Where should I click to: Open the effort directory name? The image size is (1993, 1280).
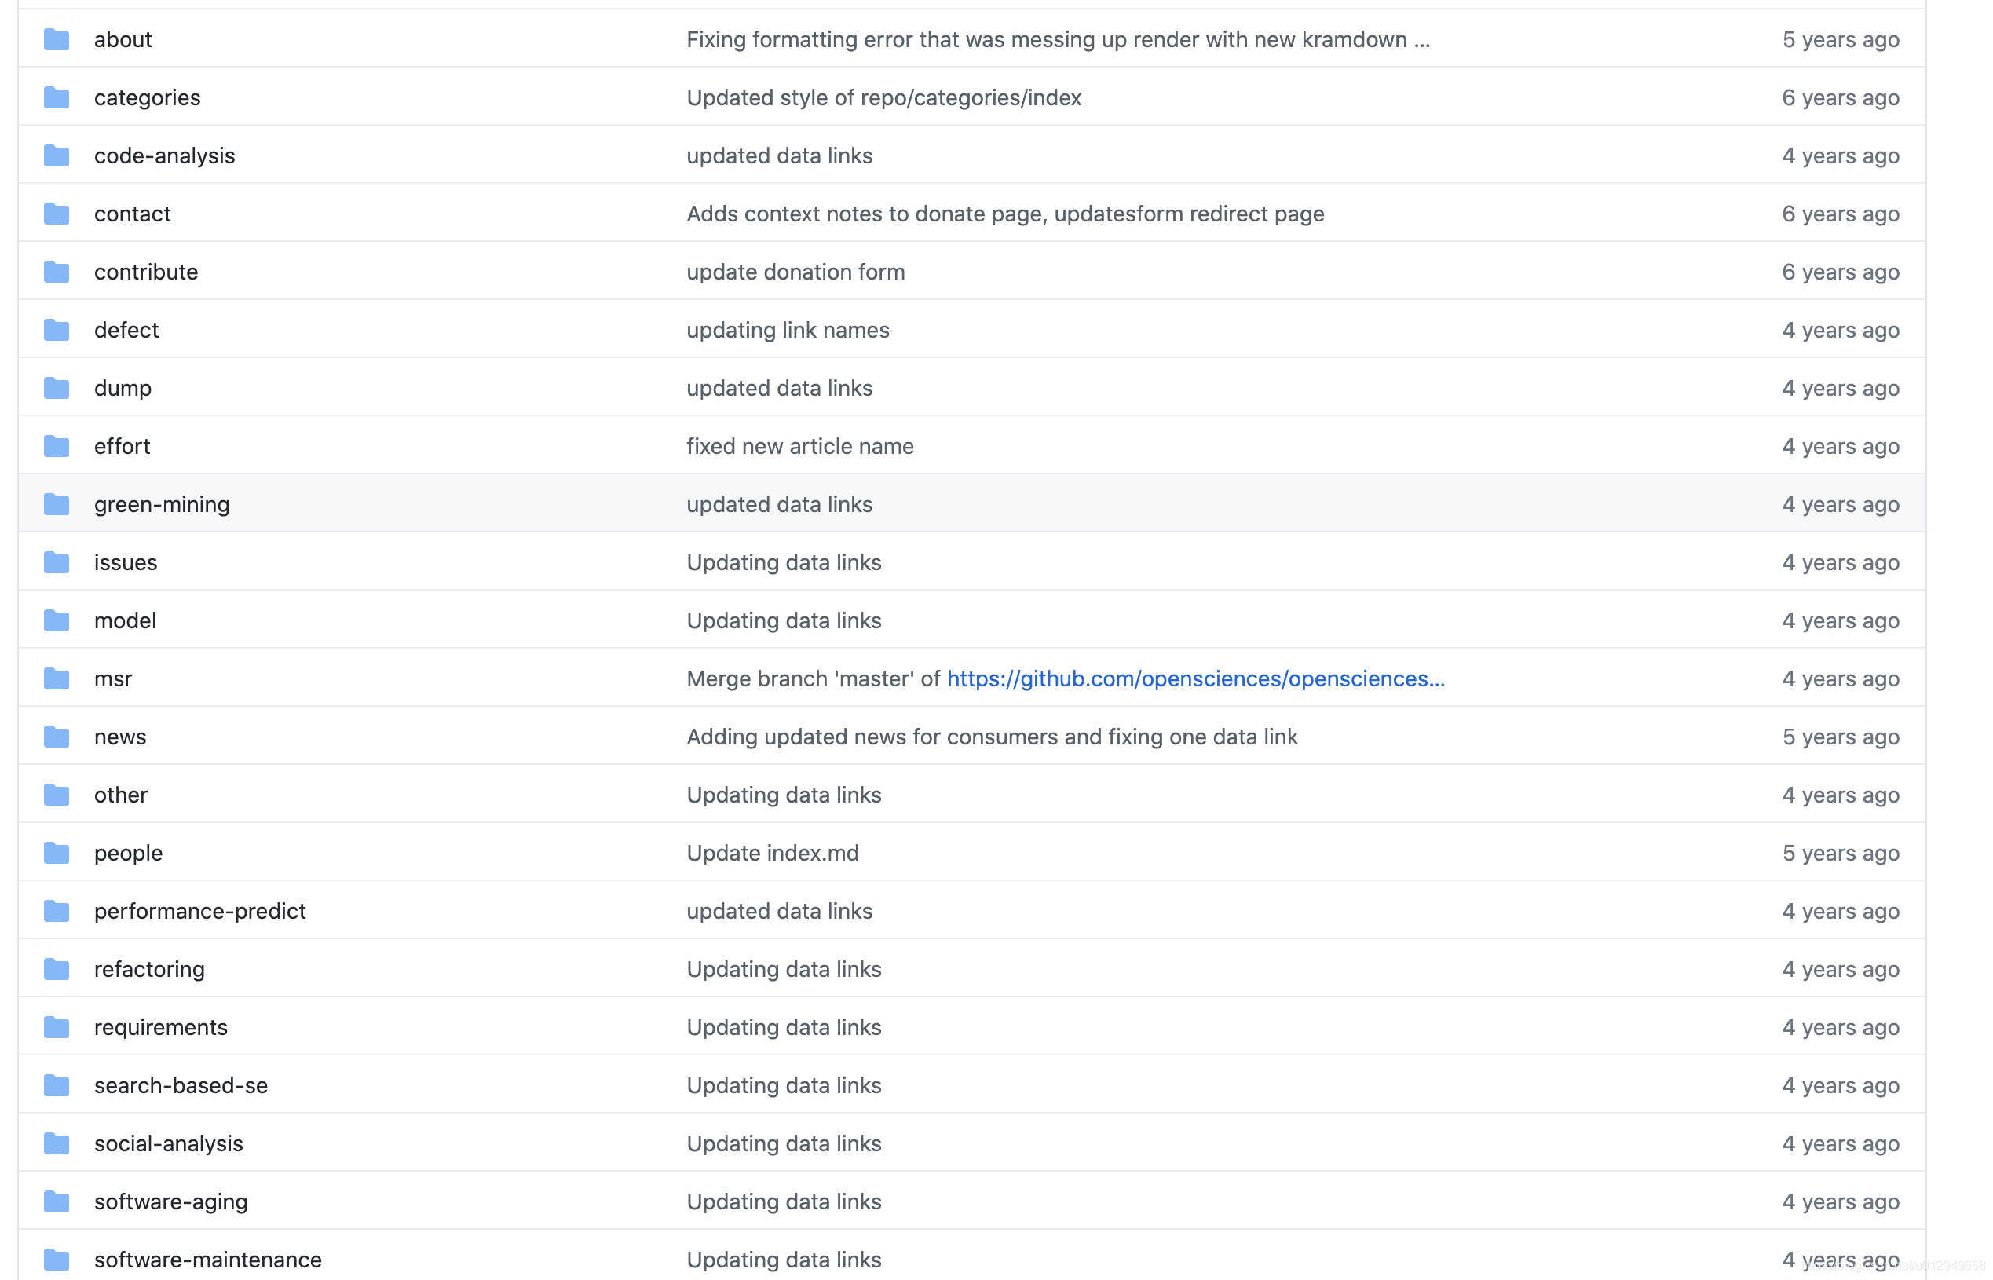click(x=122, y=446)
